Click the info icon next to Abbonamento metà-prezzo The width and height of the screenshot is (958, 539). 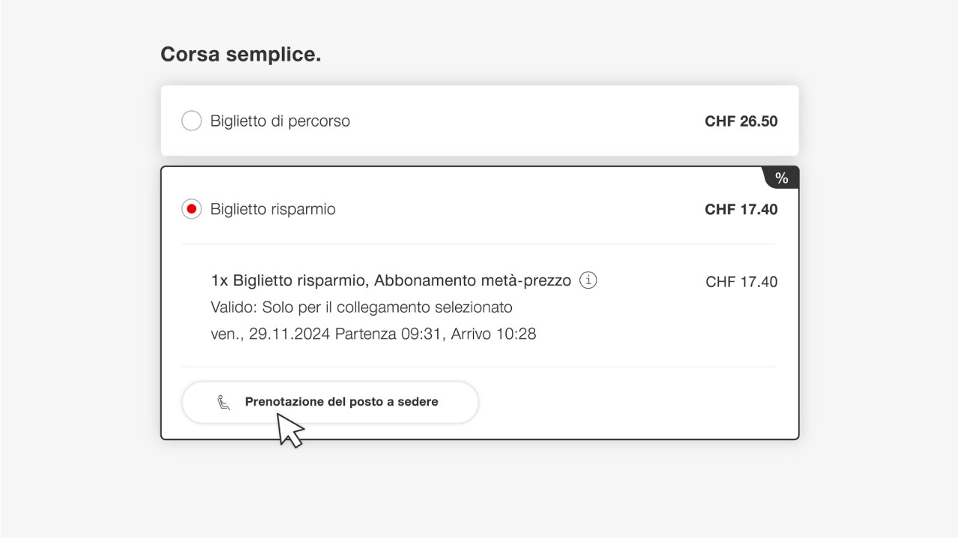588,280
